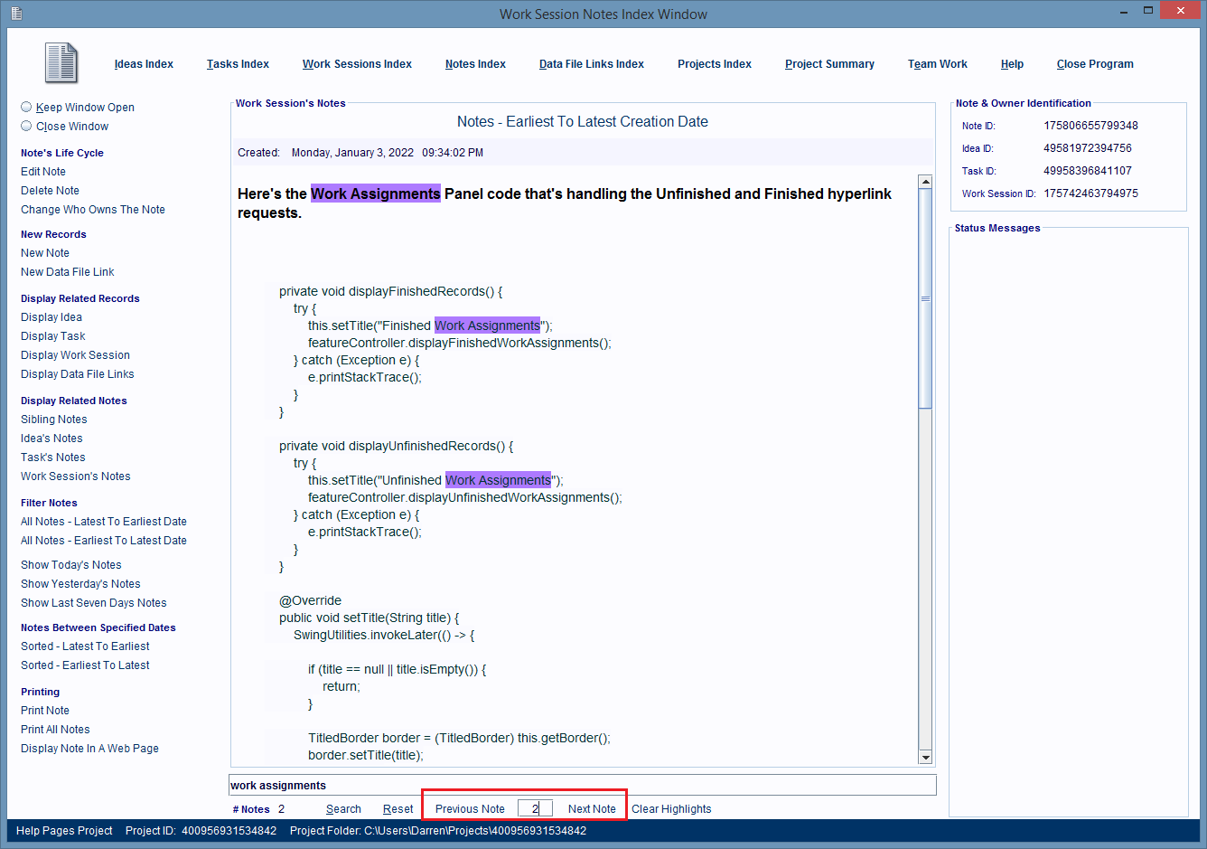The width and height of the screenshot is (1207, 849).
Task: Click Change Who Owns The Note
Action: point(93,210)
